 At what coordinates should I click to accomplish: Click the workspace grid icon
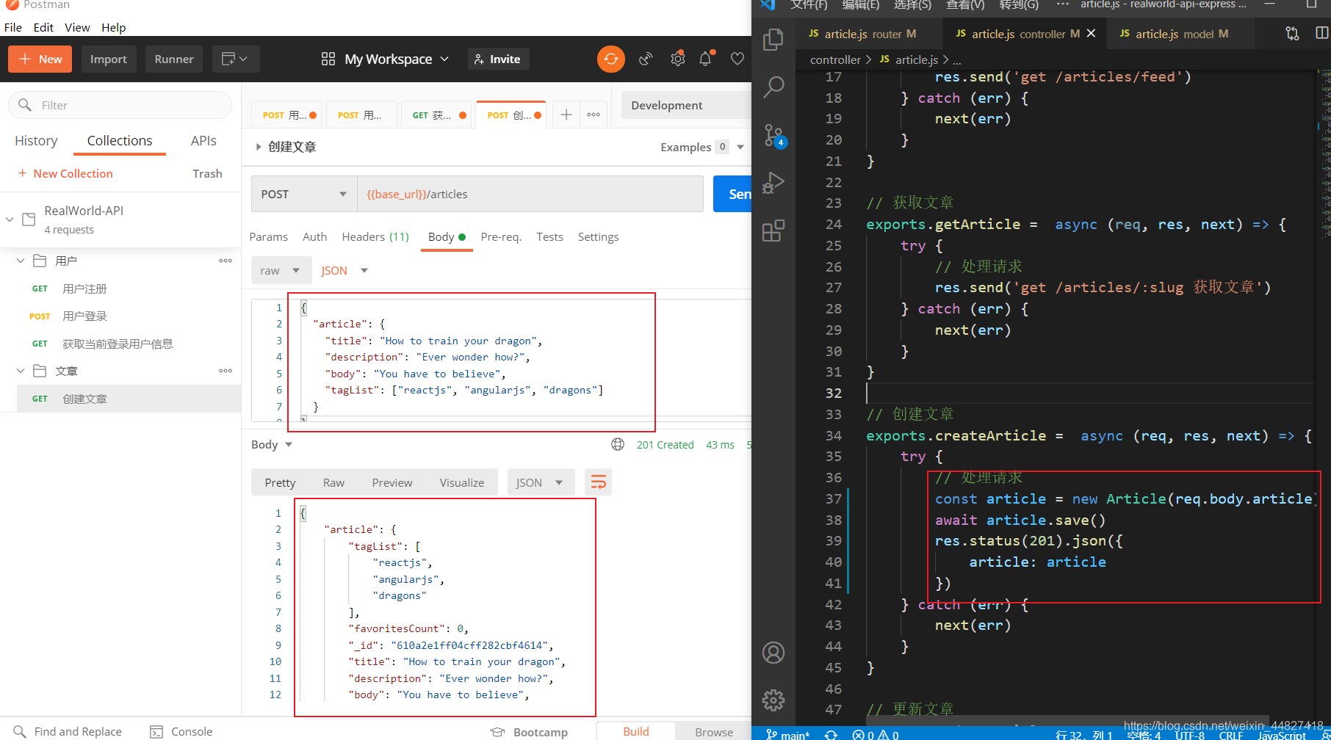(x=328, y=59)
